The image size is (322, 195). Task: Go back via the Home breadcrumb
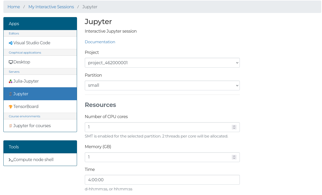click(14, 7)
